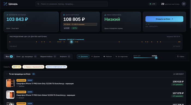Click the 106 618 ₽ listing price
The height and width of the screenshot is (105, 191).
[178, 81]
